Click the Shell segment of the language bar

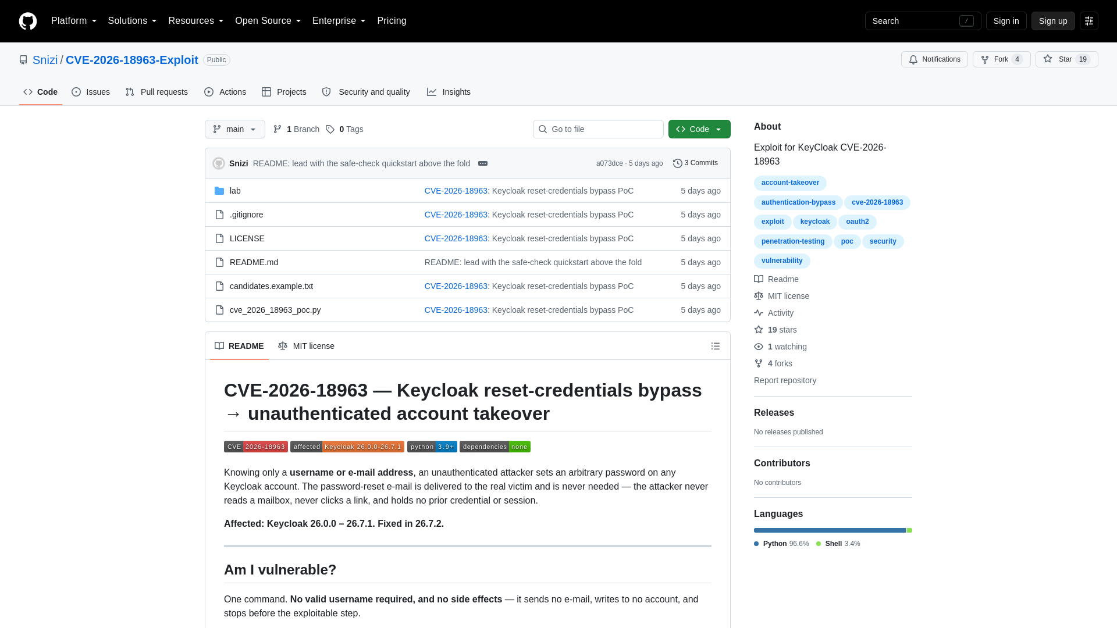pyautogui.click(x=909, y=530)
